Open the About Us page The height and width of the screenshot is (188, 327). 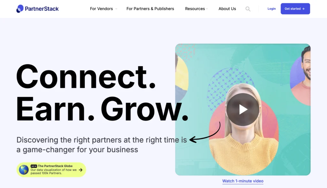tap(227, 9)
